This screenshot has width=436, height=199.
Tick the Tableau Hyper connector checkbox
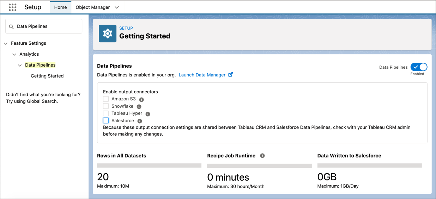click(x=106, y=113)
